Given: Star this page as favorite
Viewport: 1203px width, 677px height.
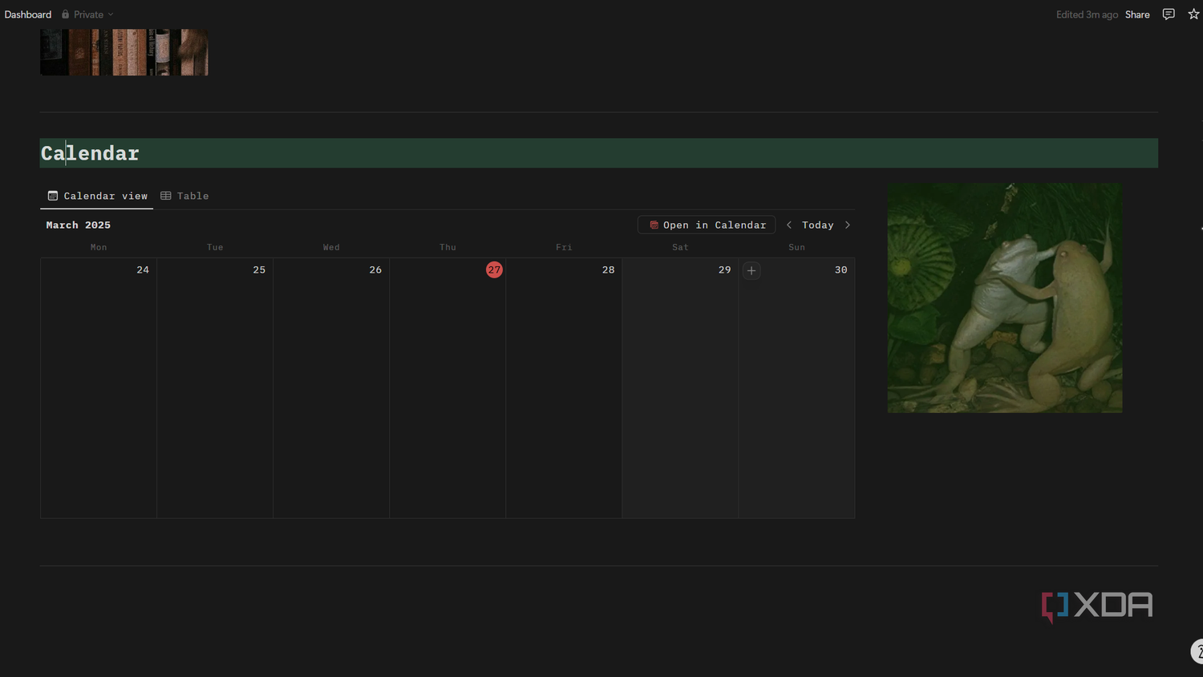Looking at the screenshot, I should click(1193, 14).
